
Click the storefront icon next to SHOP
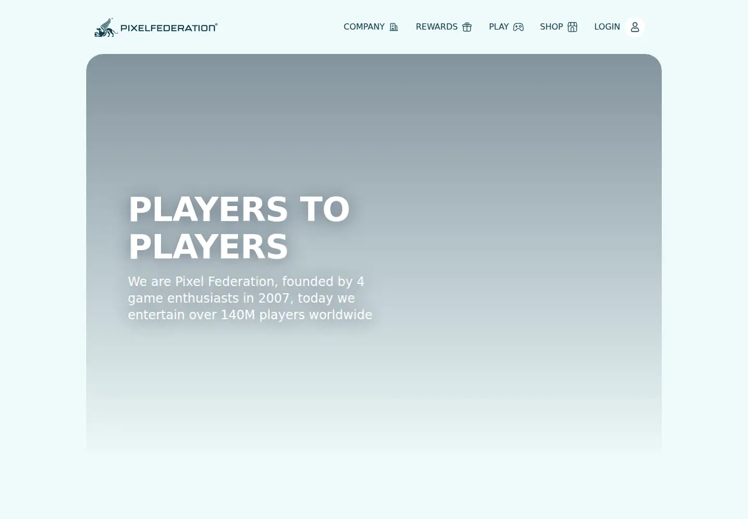572,27
